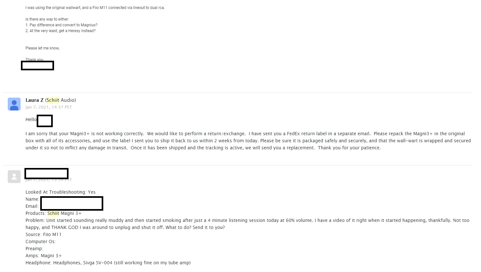This screenshot has height=272, width=481.
Task: Click Laura Z's blue avatar icon
Action: click(x=14, y=104)
